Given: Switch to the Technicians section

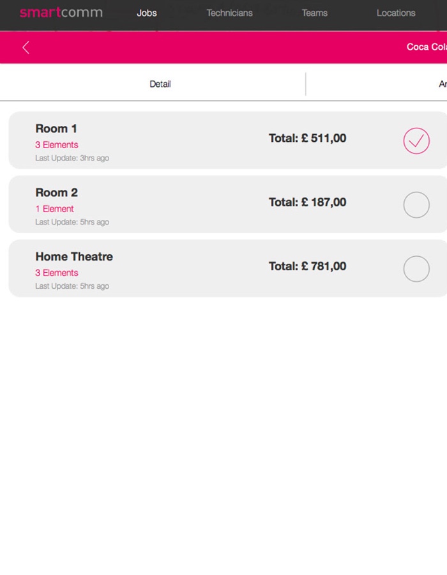Looking at the screenshot, I should [x=229, y=13].
